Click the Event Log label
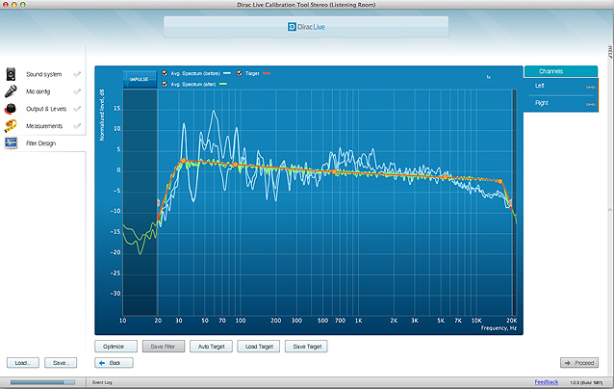The height and width of the screenshot is (389, 614). (x=102, y=382)
